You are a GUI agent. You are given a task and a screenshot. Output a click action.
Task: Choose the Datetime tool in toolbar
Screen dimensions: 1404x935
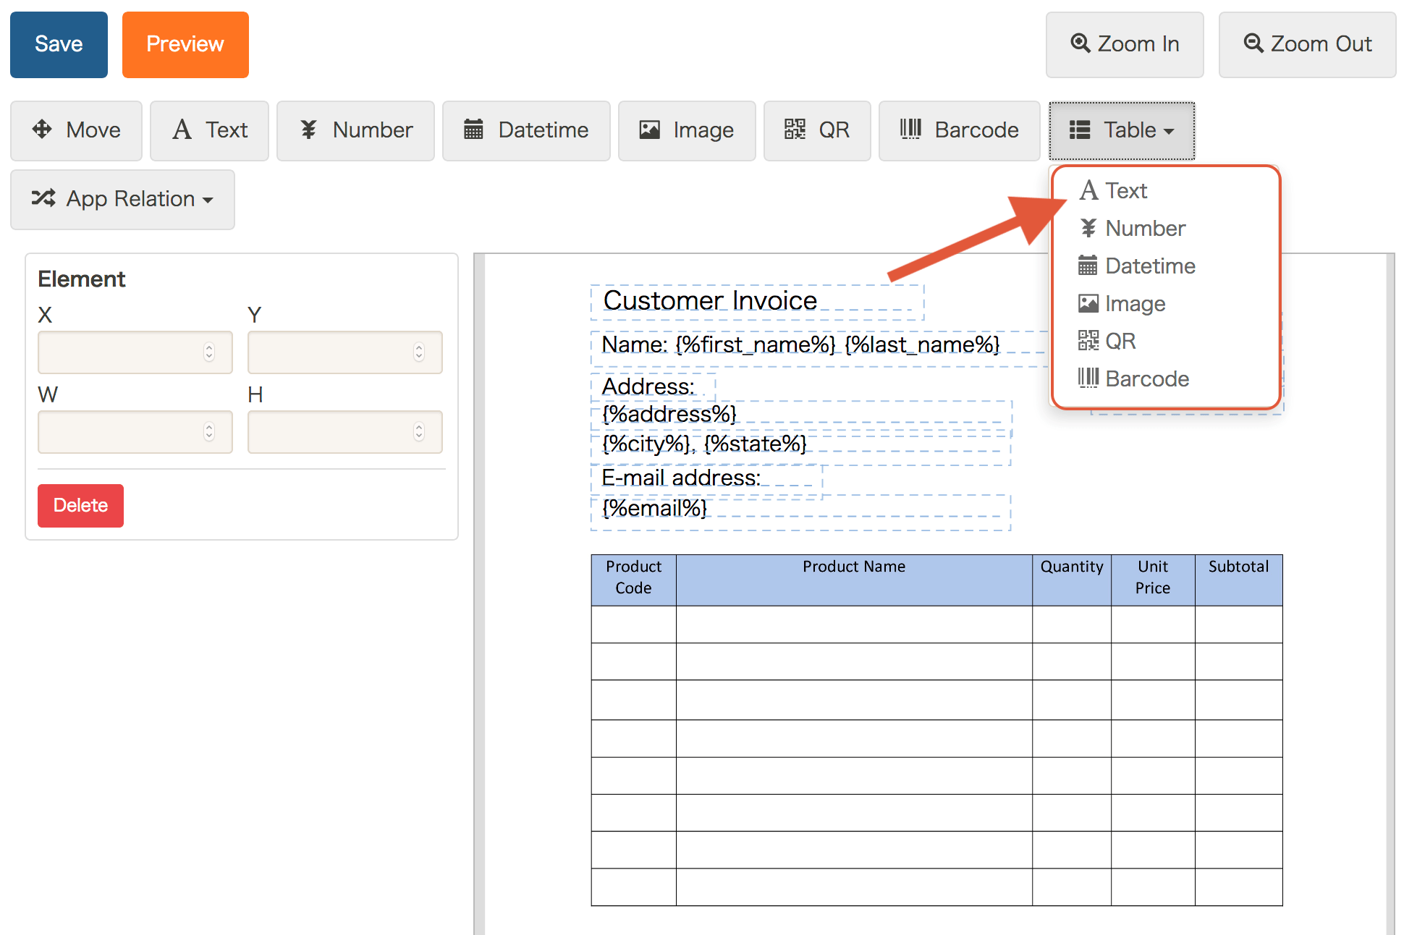[526, 130]
